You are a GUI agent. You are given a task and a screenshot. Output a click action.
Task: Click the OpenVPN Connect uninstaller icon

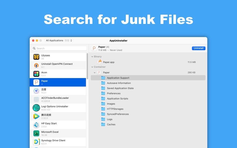point(36,65)
